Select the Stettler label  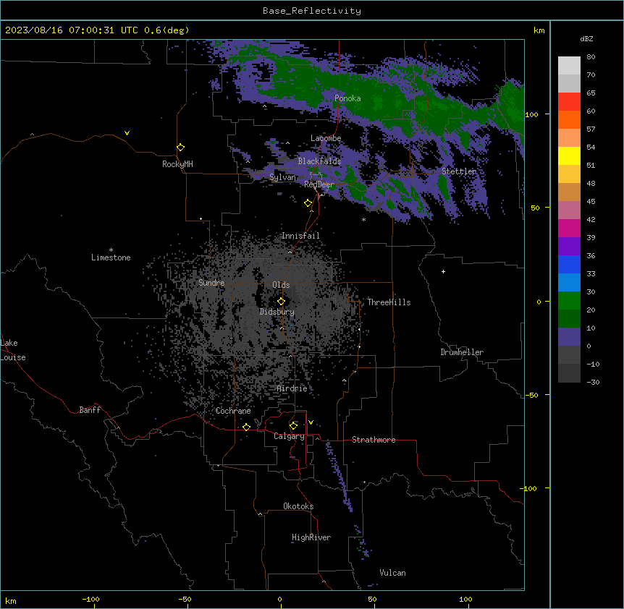tap(459, 171)
